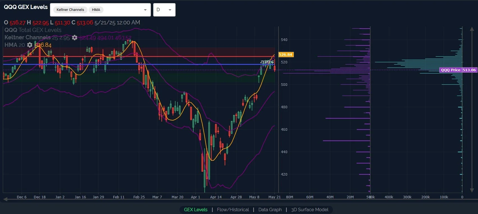The height and width of the screenshot is (214, 478).
Task: Click the Keltner Channels 25 2.95 legend
Action: click(37, 38)
